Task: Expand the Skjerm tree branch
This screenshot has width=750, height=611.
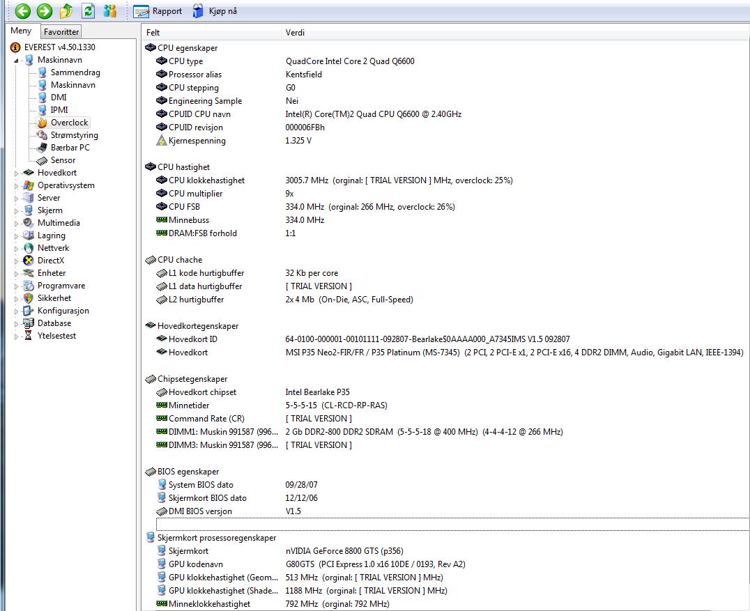Action: coord(16,211)
